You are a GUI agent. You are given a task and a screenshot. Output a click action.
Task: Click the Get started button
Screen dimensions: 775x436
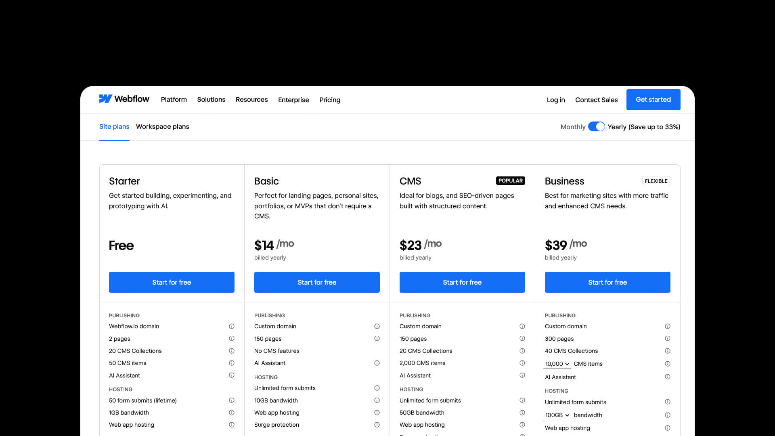(653, 99)
